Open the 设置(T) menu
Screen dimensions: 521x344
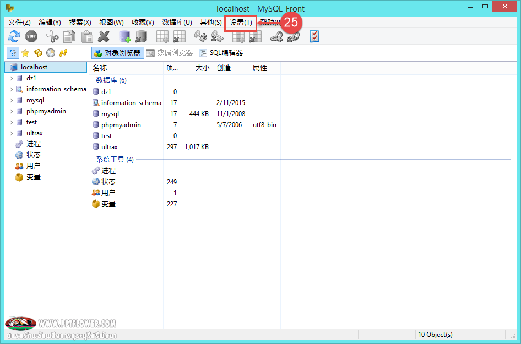pyautogui.click(x=241, y=23)
